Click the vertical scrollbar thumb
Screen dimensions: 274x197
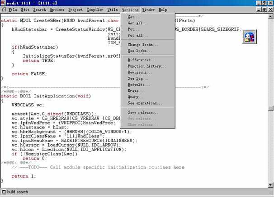tap(270, 109)
